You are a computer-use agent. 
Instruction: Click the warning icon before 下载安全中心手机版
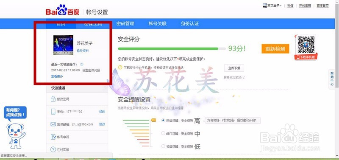[x=120, y=67]
